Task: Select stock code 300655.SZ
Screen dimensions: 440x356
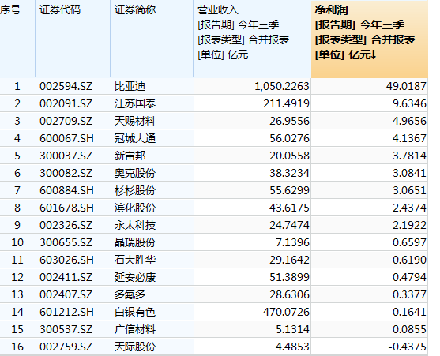Action: (x=66, y=242)
